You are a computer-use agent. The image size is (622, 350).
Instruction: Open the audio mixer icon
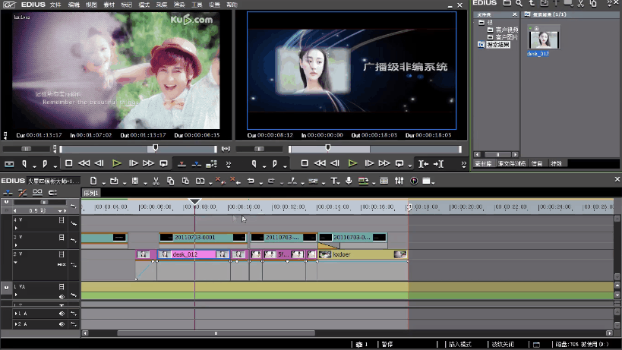pos(399,181)
